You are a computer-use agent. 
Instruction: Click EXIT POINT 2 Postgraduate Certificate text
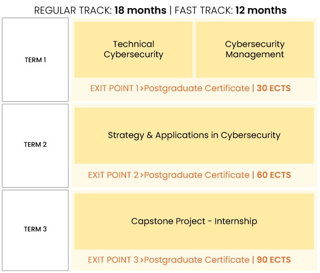(169, 175)
